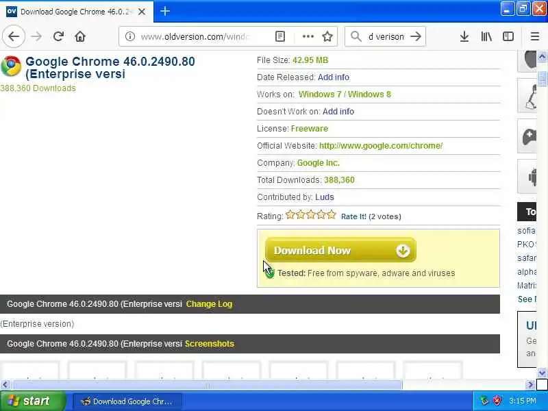This screenshot has width=548, height=411.
Task: Click the Download Google Chr... taskbar button
Action: 127,401
